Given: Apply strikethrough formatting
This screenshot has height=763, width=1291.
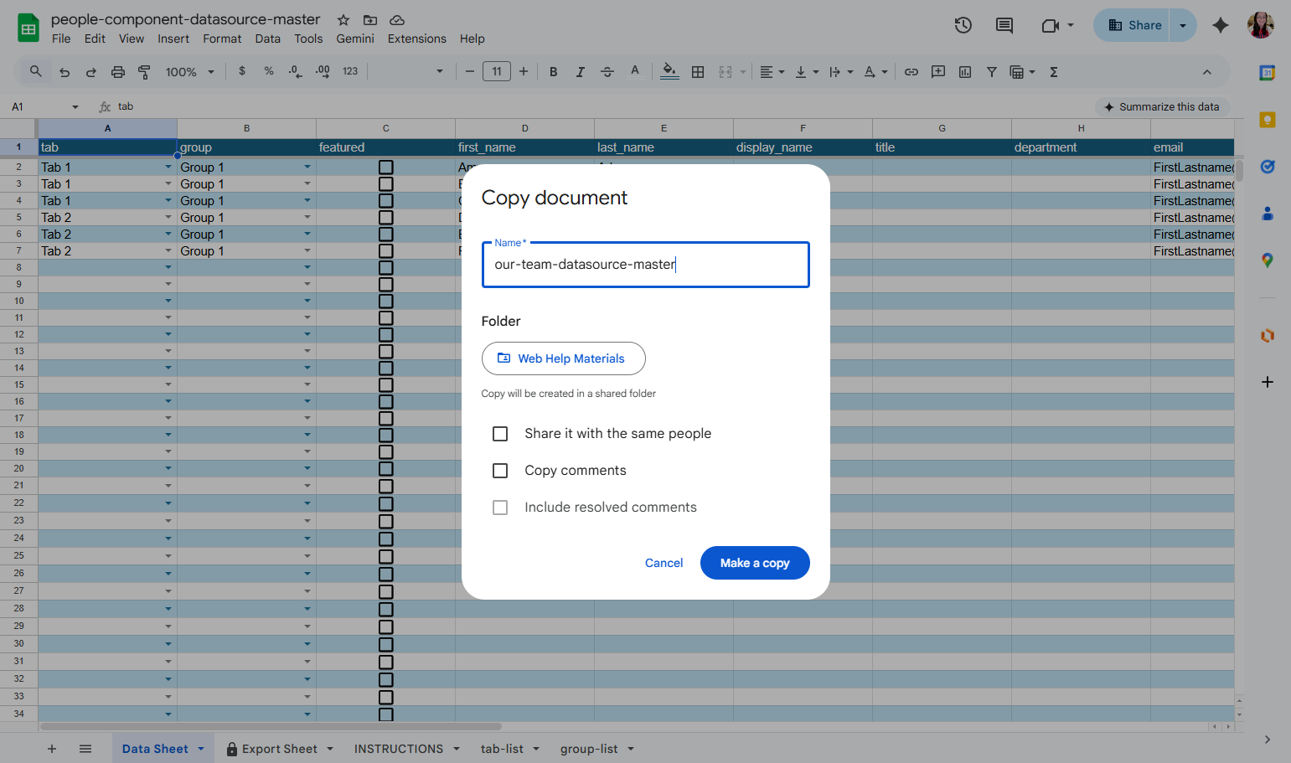Looking at the screenshot, I should click(x=607, y=72).
